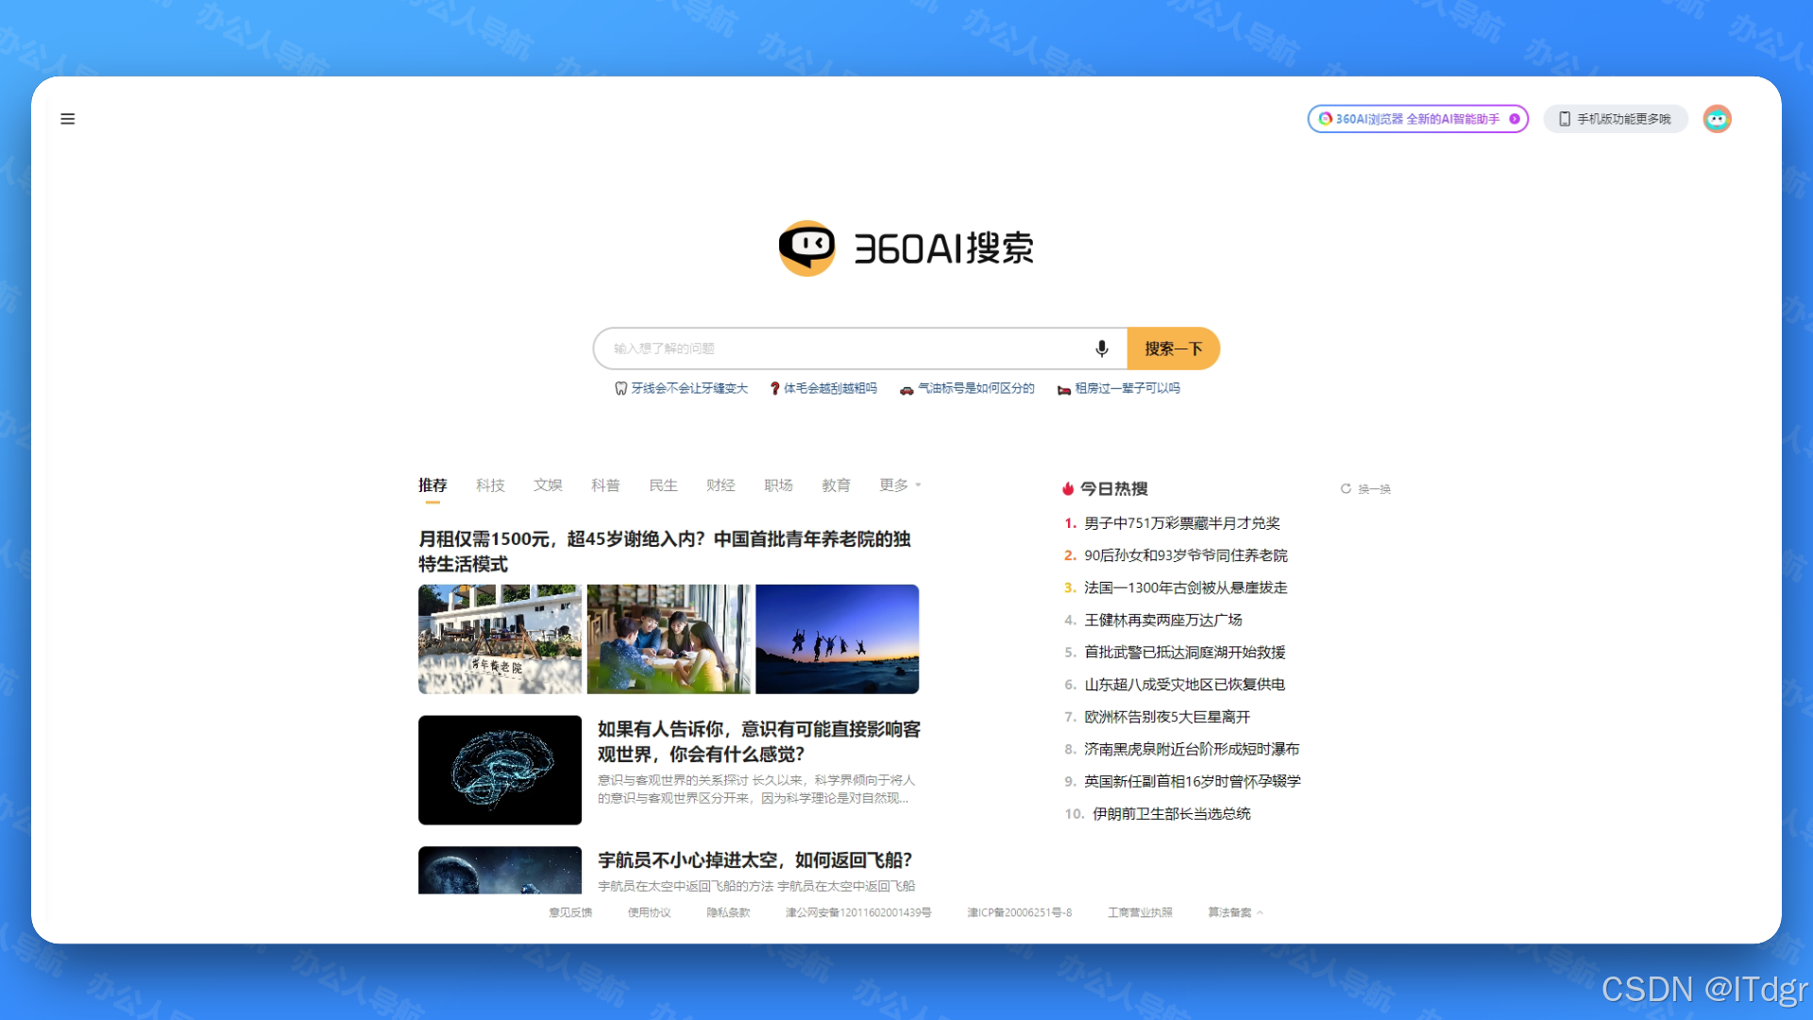Screen dimensions: 1813x1020
Task: Select the 教育 tab
Action: point(836,485)
